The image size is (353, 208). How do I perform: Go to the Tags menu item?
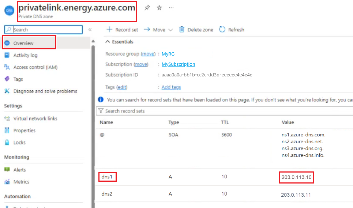point(18,79)
